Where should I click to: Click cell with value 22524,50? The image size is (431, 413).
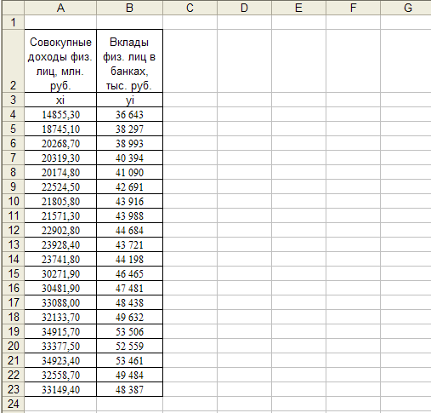pos(60,186)
